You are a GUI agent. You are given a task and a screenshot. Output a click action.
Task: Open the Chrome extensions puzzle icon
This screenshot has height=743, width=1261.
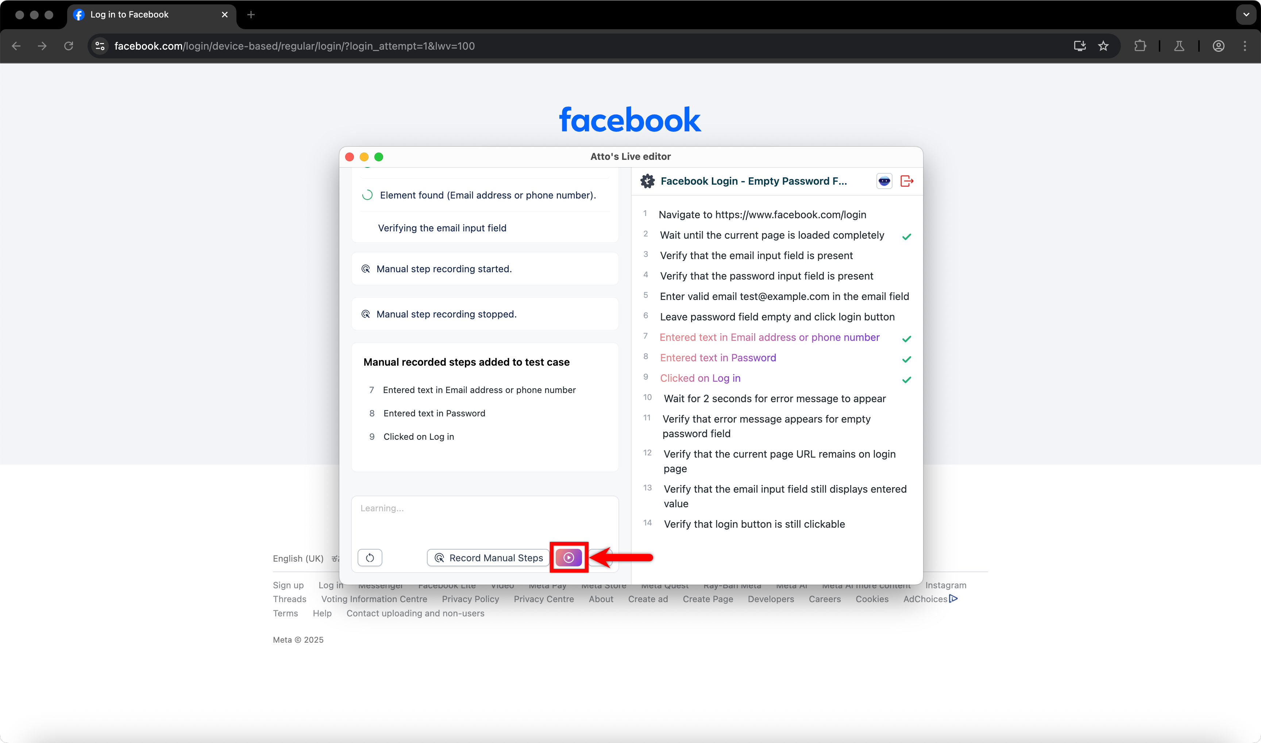[x=1140, y=46]
